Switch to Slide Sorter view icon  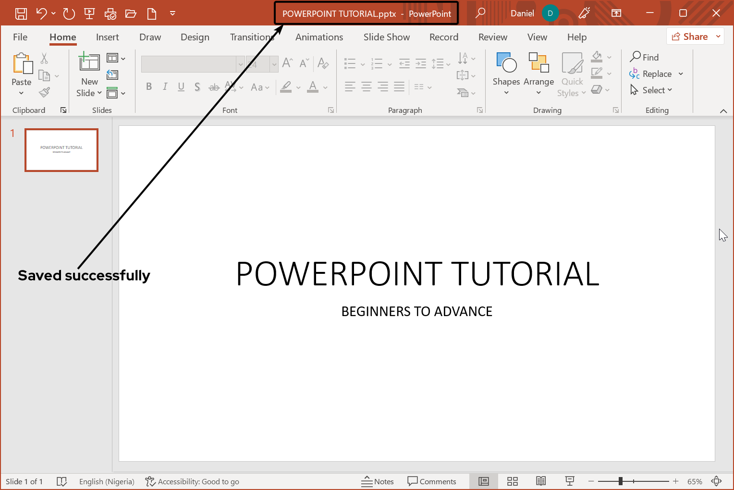coord(512,481)
